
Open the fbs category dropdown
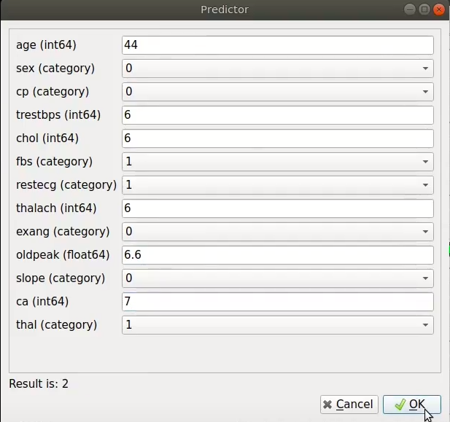pos(278,162)
